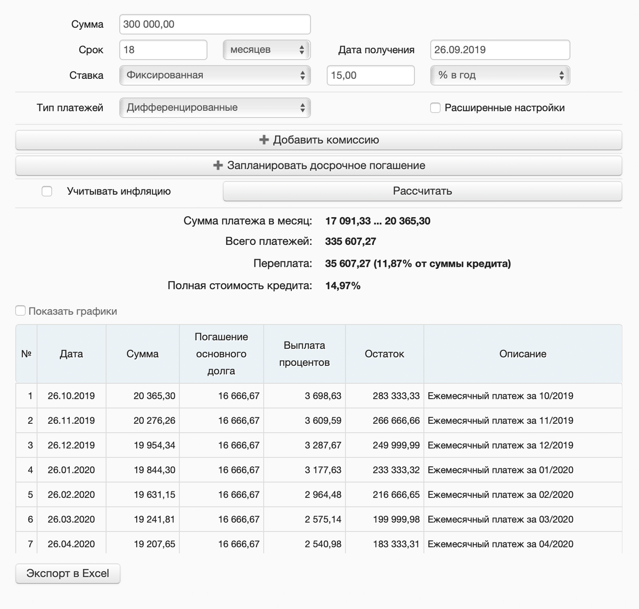Click the 'Сумма' table column header
Image resolution: width=639 pixels, height=609 pixels.
coord(143,354)
